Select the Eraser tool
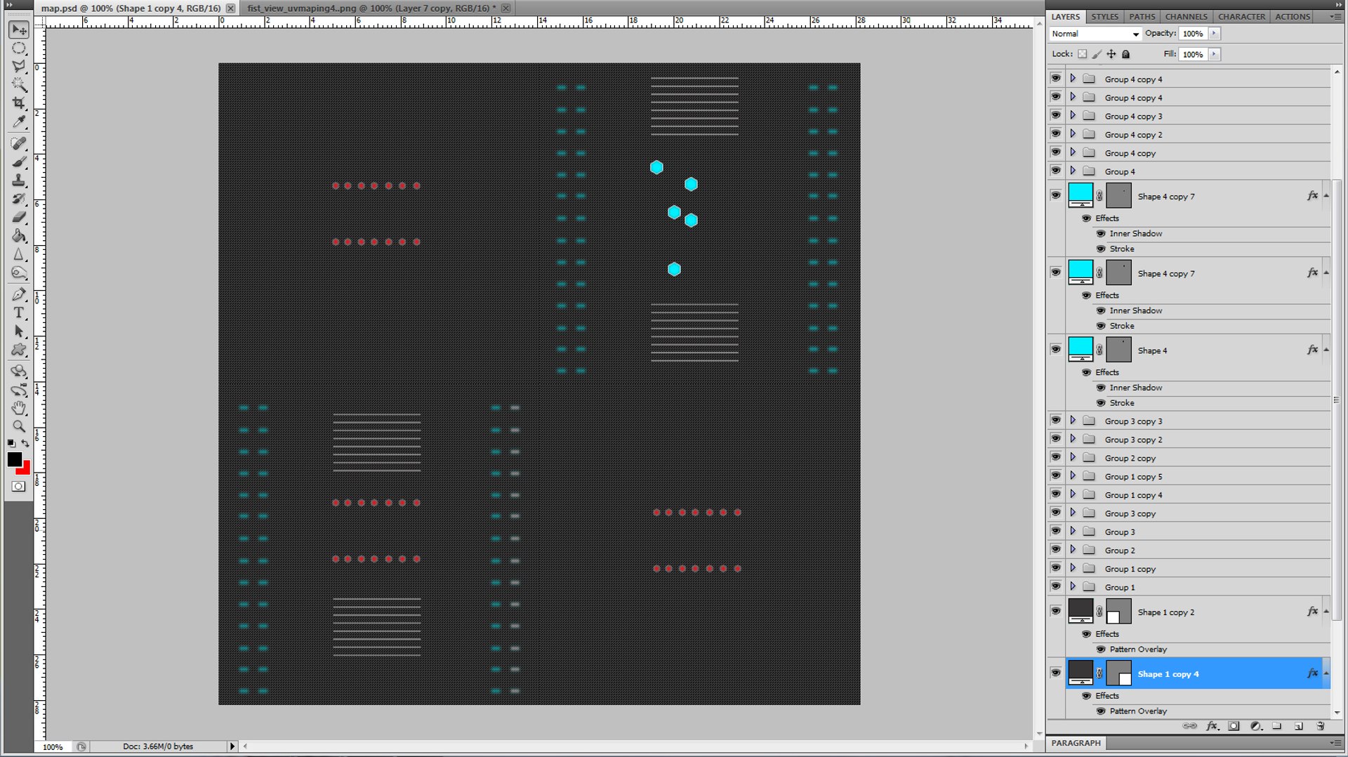Screen dimensions: 1348x757 click(x=19, y=217)
